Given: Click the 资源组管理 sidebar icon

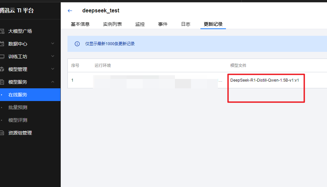Looking at the screenshot, I should tap(2, 133).
